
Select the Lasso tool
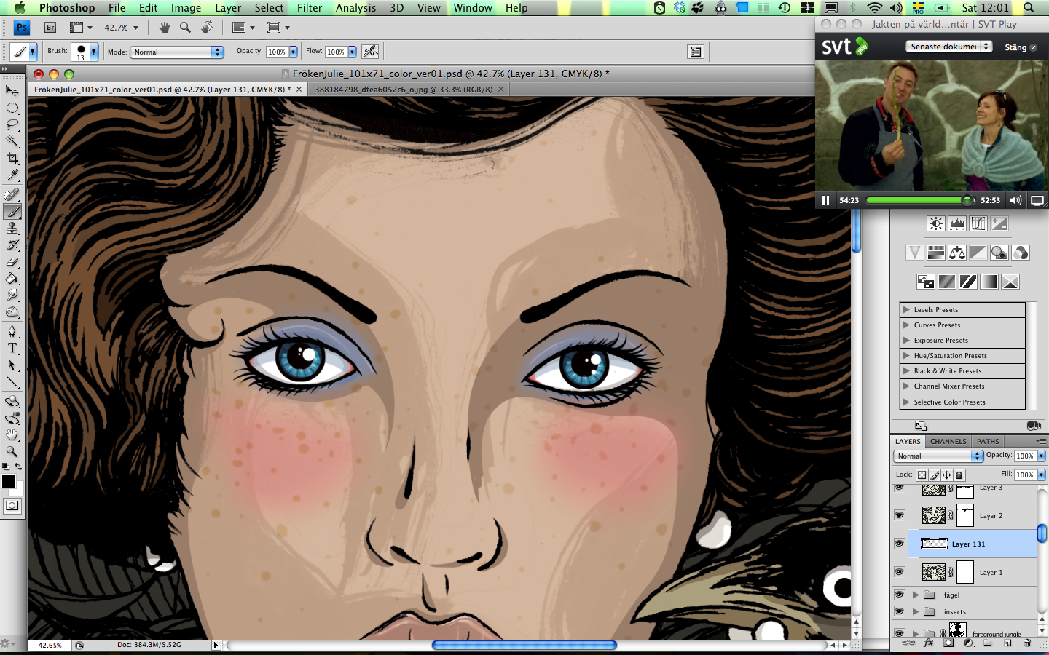coord(12,125)
